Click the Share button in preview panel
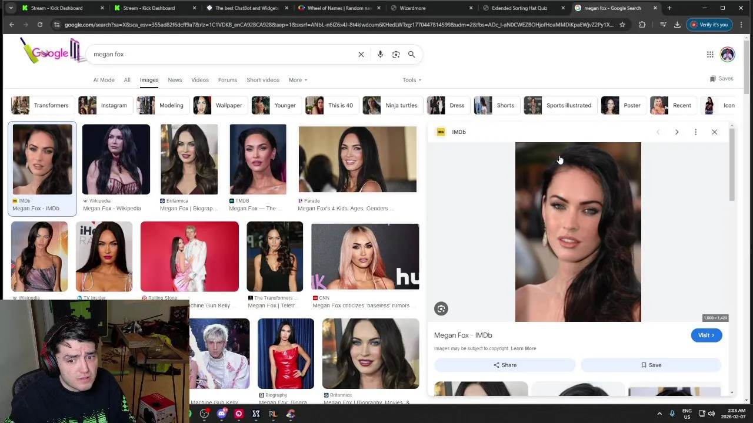The height and width of the screenshot is (423, 753). pyautogui.click(x=505, y=365)
